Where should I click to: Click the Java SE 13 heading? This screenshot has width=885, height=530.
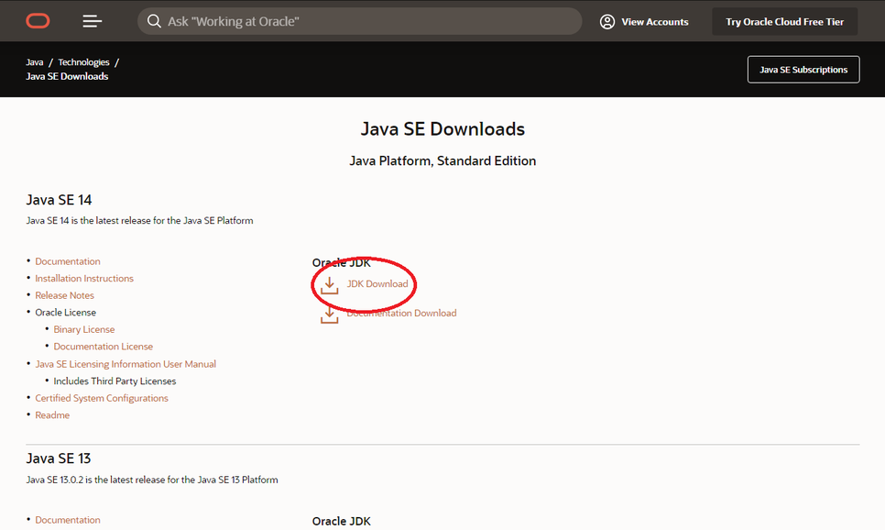pos(58,458)
